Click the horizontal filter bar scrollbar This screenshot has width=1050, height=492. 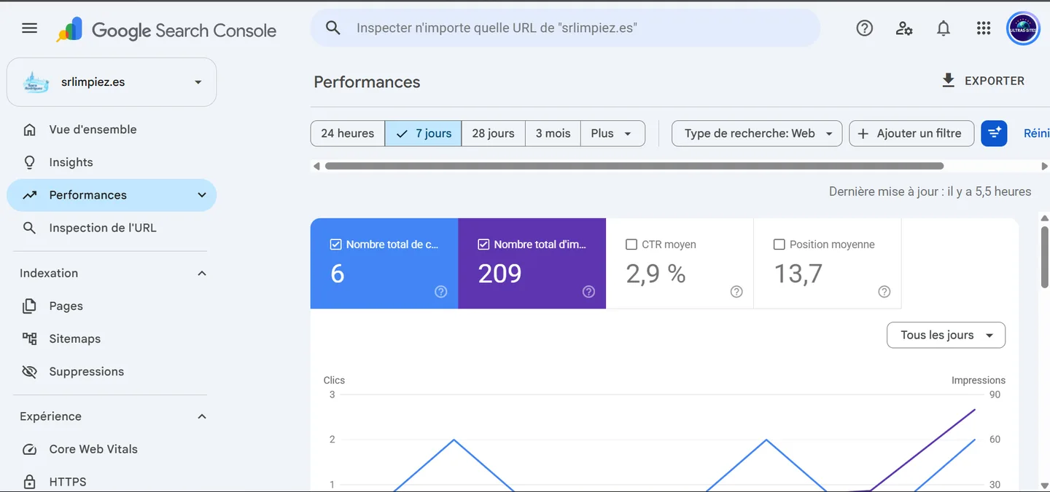[x=634, y=166]
